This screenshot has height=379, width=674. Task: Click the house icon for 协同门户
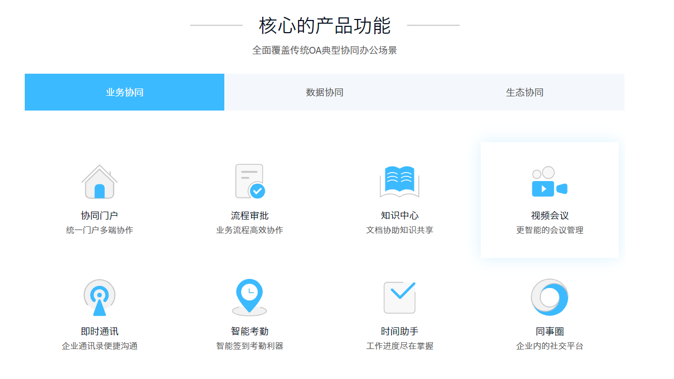[100, 181]
